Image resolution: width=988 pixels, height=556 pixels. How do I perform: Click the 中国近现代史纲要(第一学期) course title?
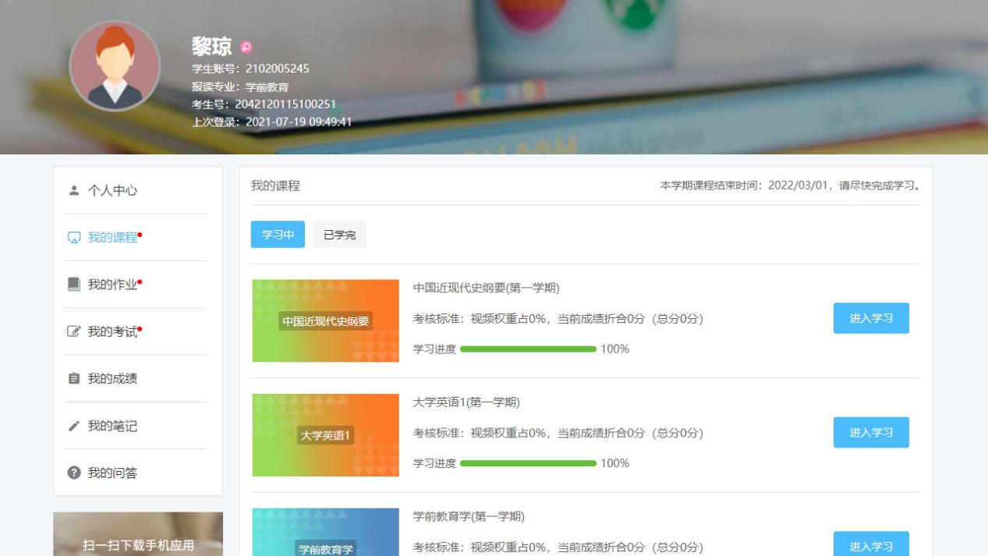coord(486,289)
